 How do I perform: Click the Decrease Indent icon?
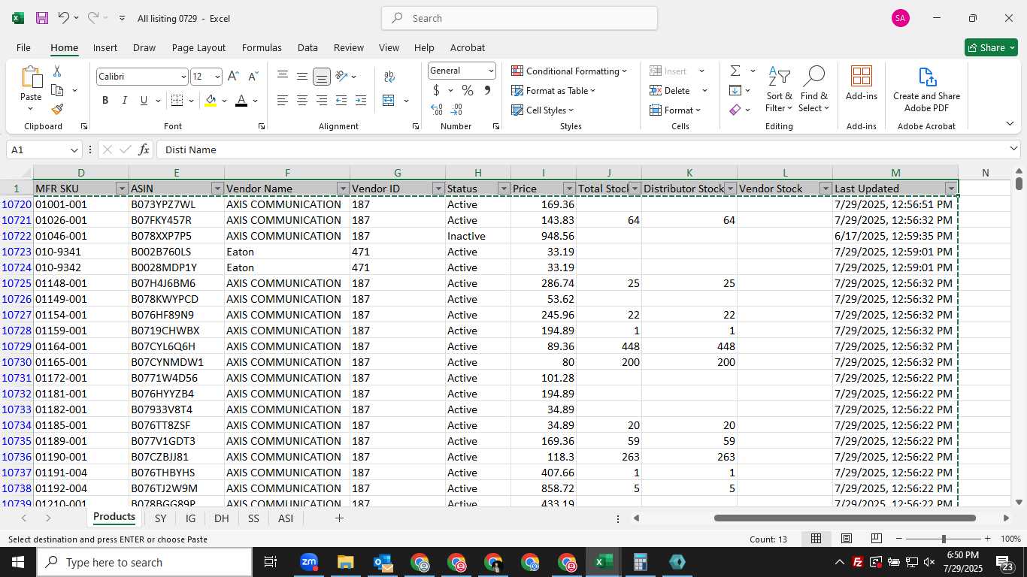coord(341,101)
